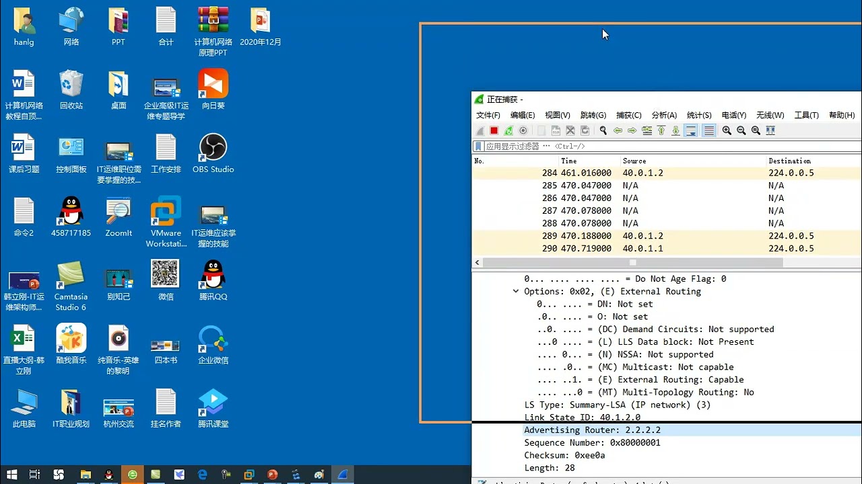Click the close capture file icon

coord(570,130)
